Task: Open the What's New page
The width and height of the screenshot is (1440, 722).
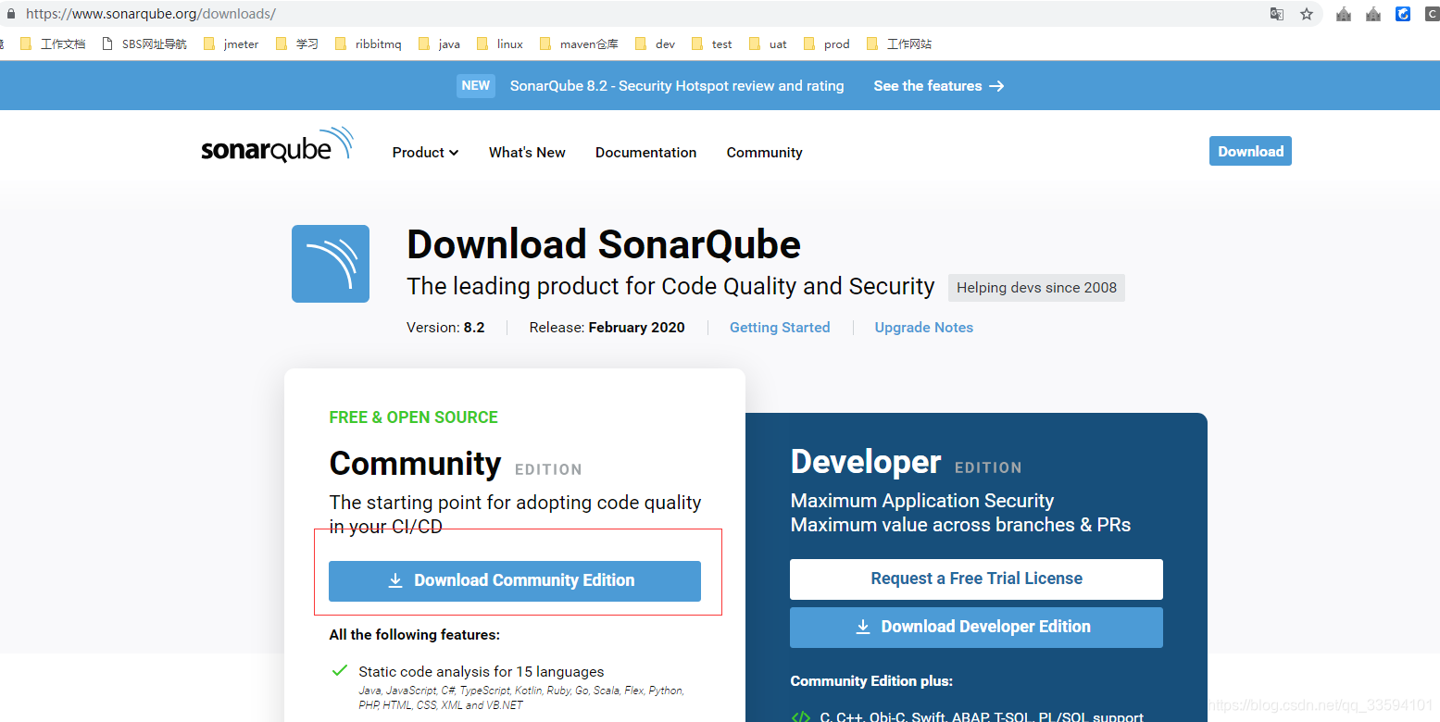Action: (x=527, y=153)
